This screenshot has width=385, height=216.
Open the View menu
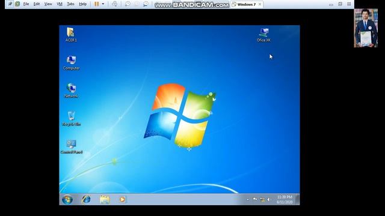(x=48, y=4)
